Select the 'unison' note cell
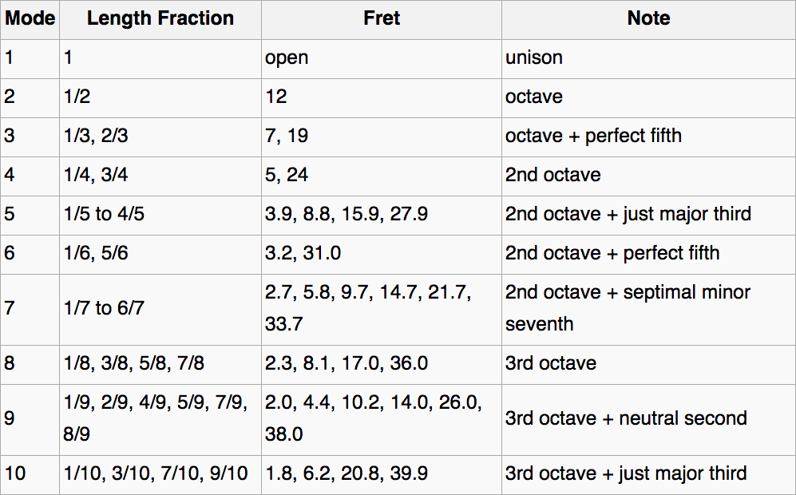Image resolution: width=796 pixels, height=495 pixels. (x=648, y=59)
